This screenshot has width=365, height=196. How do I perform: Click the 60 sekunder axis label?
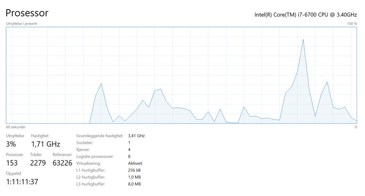(16, 127)
